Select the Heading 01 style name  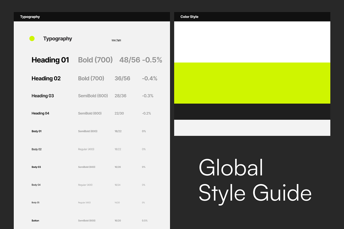coord(50,60)
